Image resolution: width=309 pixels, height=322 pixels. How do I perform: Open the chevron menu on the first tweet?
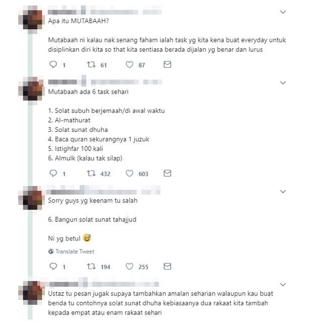pyautogui.click(x=283, y=12)
